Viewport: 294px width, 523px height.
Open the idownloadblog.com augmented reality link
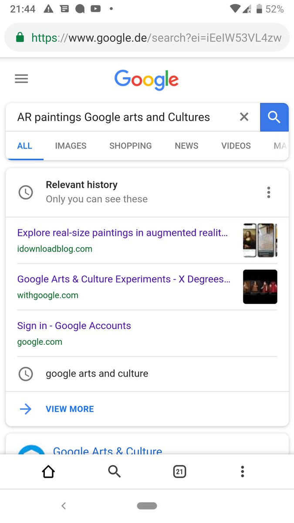(122, 233)
